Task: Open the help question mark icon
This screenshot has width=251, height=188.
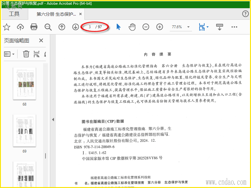Action: coord(245,14)
